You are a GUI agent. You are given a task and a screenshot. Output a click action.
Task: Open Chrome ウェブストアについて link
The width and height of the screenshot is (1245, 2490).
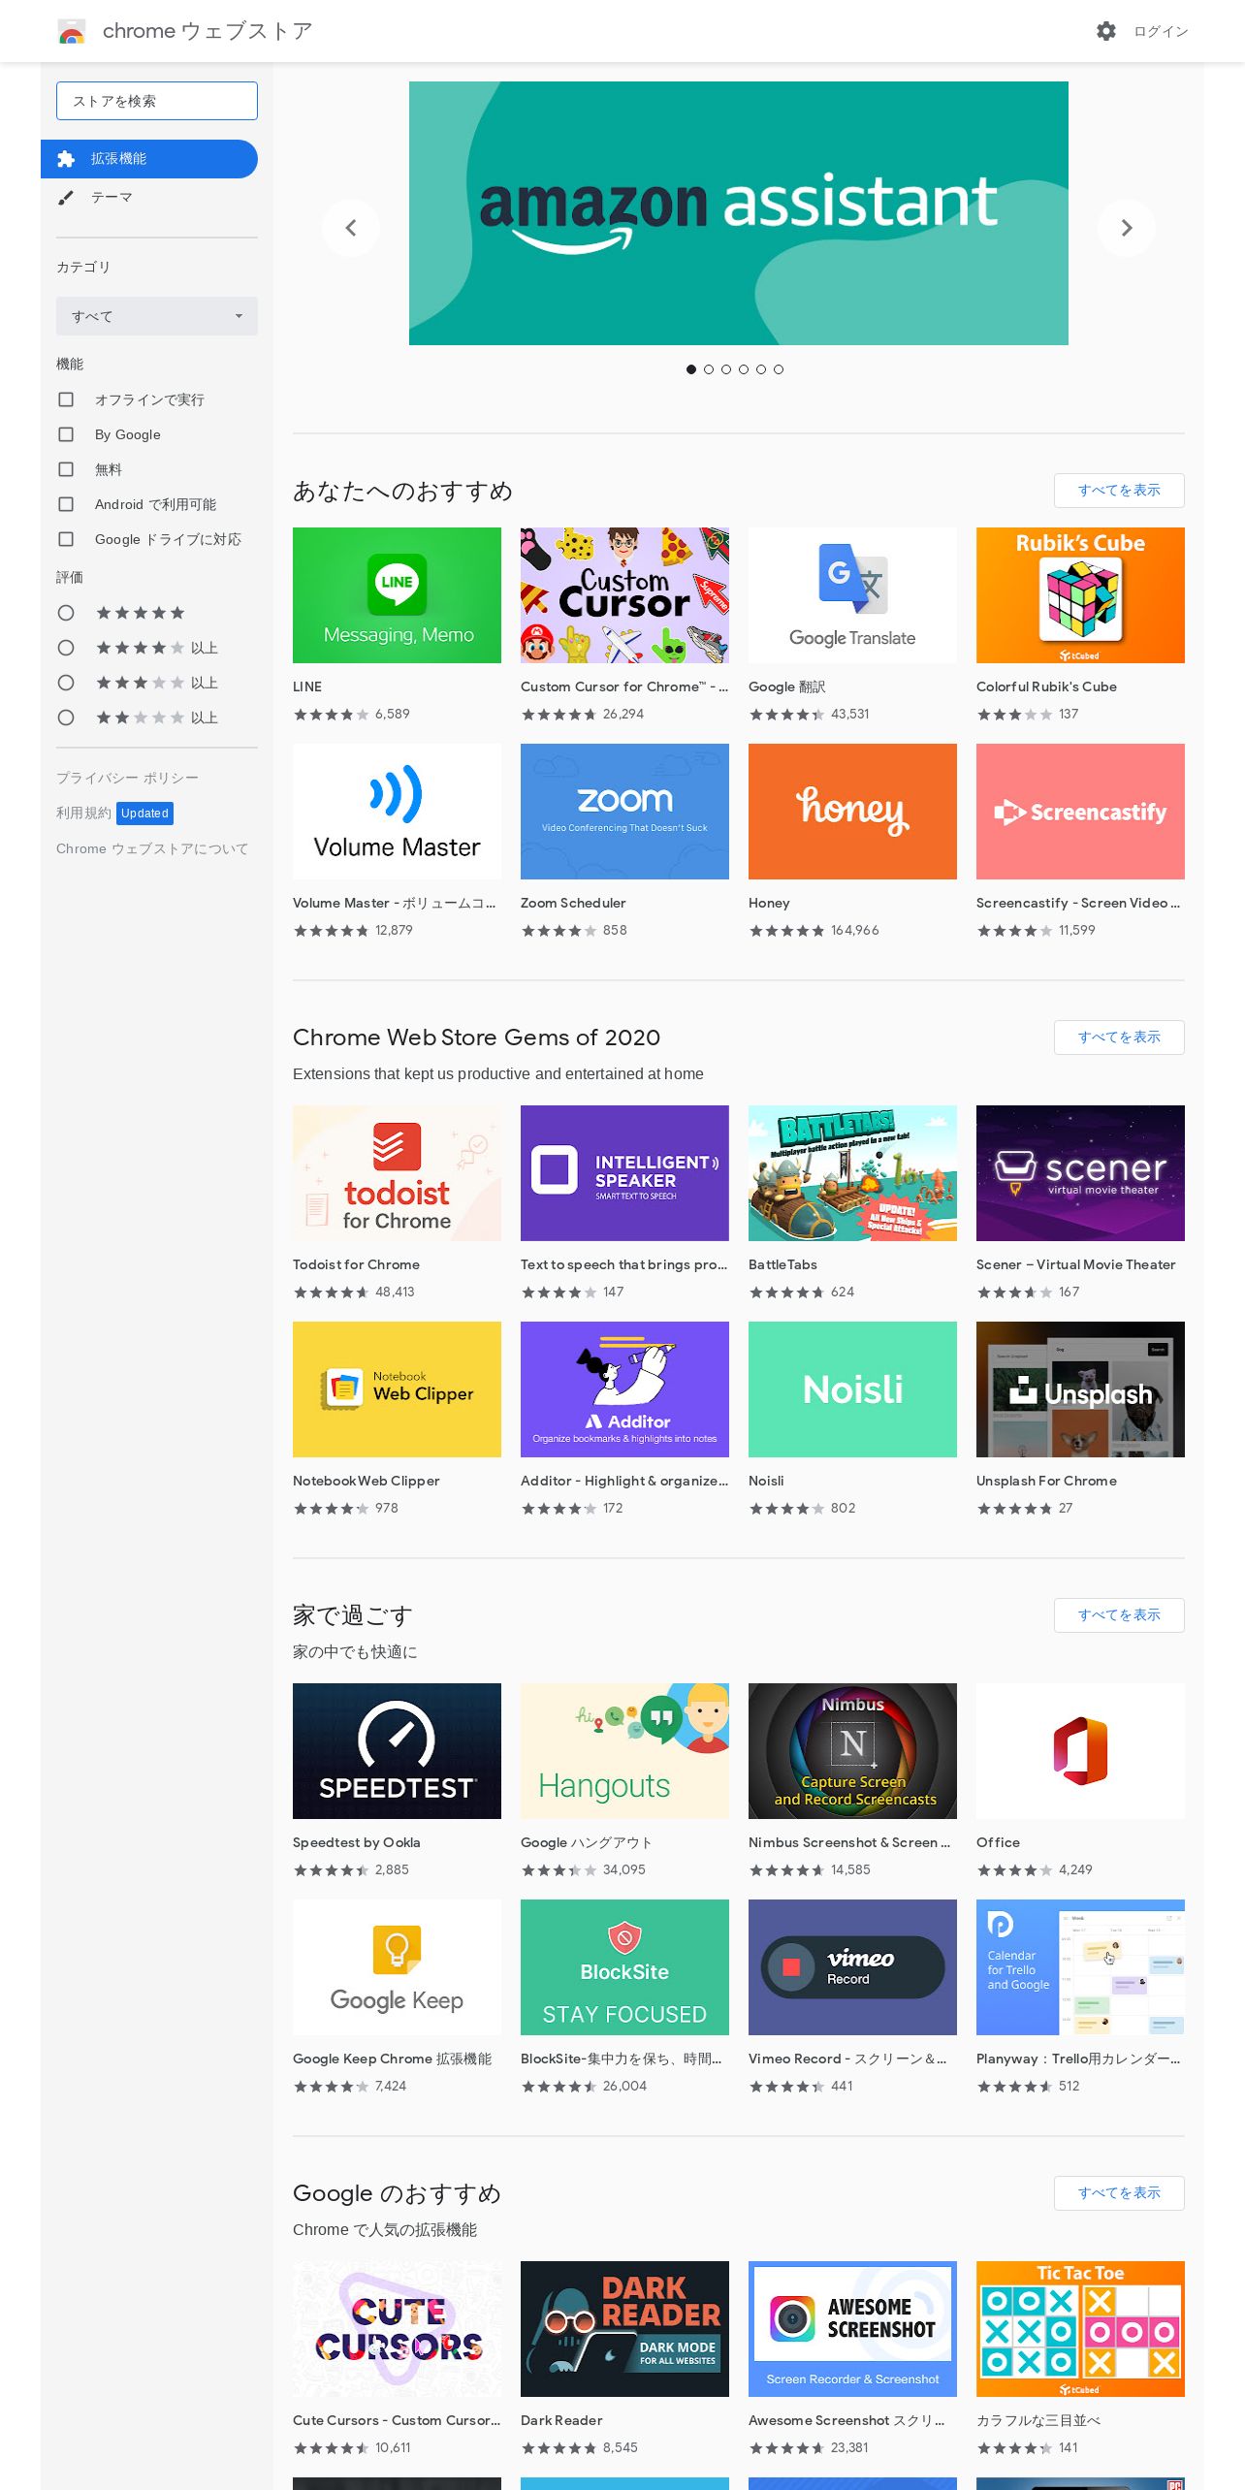tap(152, 848)
